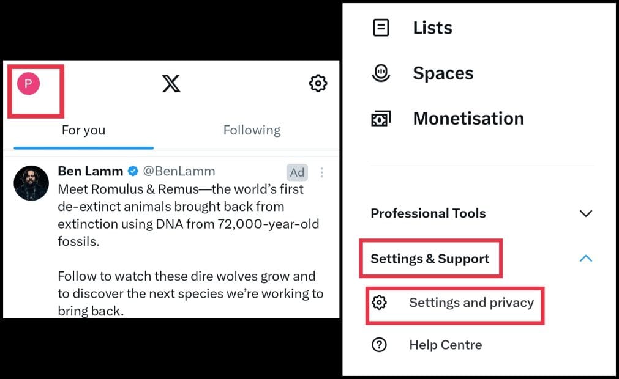
Task: Click the Ad label on the post
Action: point(297,172)
